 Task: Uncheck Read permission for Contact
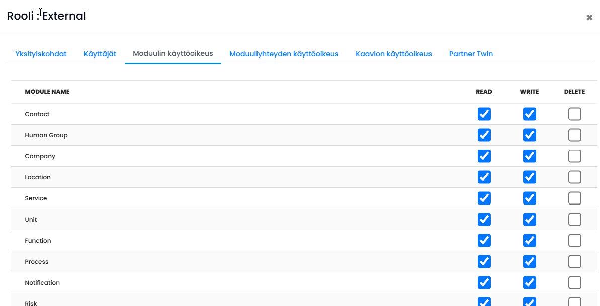(x=484, y=114)
